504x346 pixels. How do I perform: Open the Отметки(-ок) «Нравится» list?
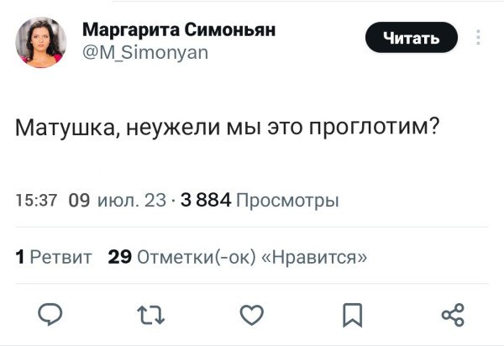(250, 256)
